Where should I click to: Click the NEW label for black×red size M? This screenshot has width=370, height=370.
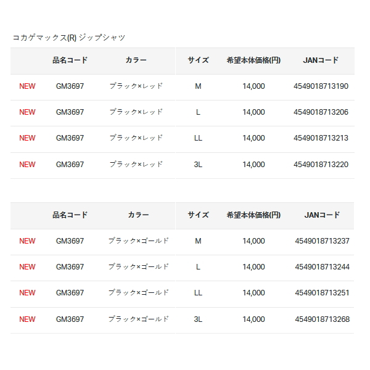tap(27, 86)
